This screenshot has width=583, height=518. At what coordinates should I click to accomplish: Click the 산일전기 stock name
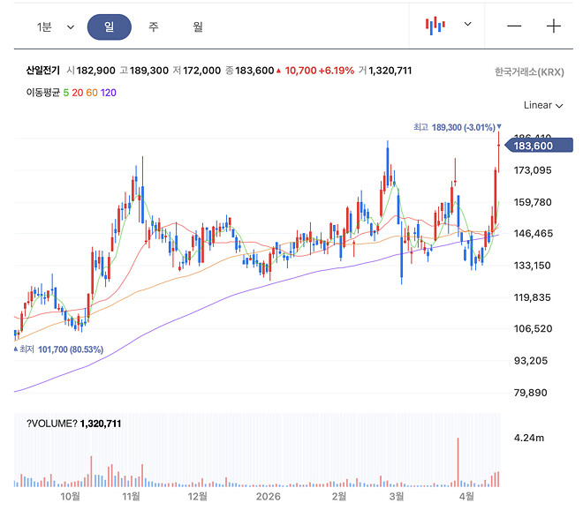tap(43, 71)
